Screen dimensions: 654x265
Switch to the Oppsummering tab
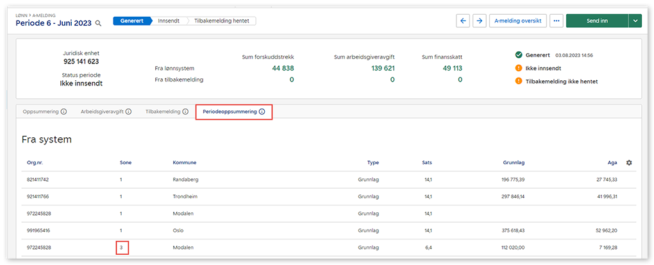(40, 112)
